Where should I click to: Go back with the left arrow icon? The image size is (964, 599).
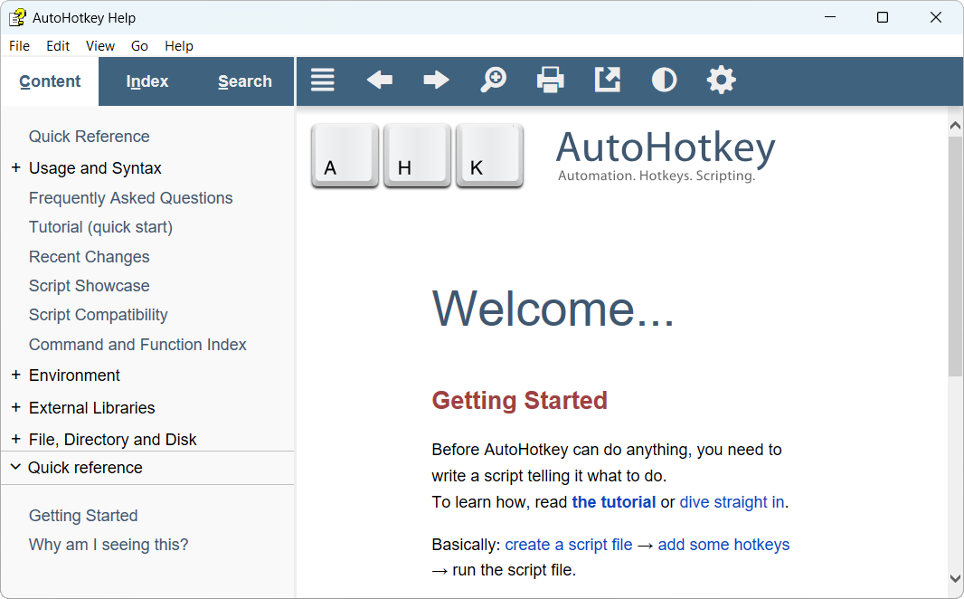click(x=379, y=80)
